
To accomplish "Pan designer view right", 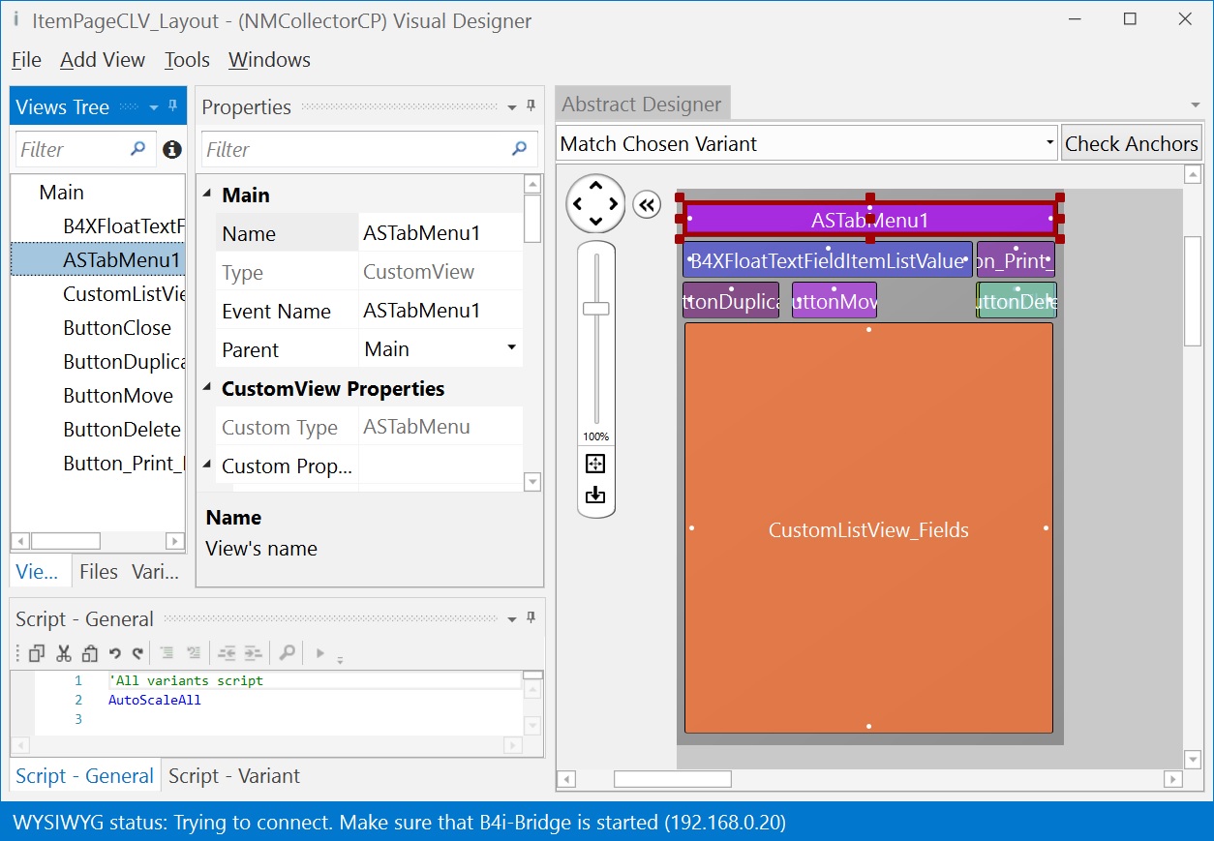I will point(614,204).
